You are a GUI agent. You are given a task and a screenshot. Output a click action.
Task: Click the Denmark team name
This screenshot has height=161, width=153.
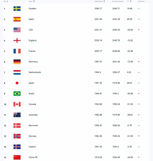pos(33,125)
